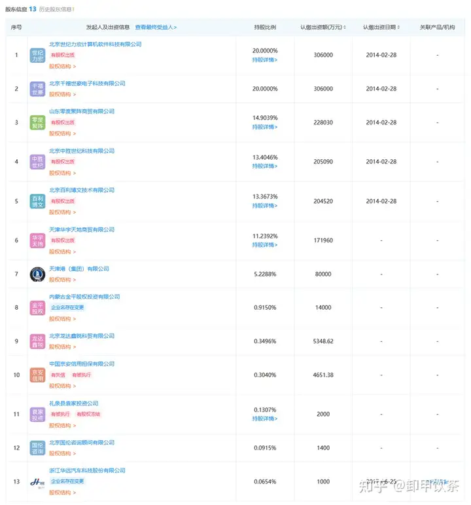Click the 华宇天地 pink logo icon

(37, 240)
